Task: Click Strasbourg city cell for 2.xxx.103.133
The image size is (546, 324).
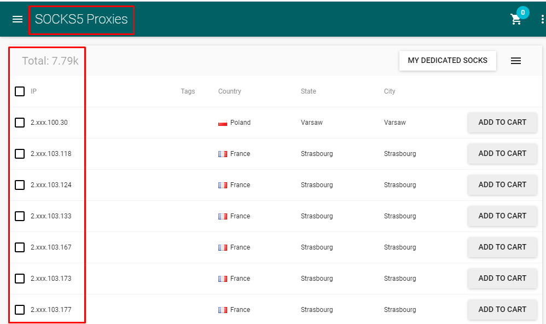Action: click(x=400, y=216)
